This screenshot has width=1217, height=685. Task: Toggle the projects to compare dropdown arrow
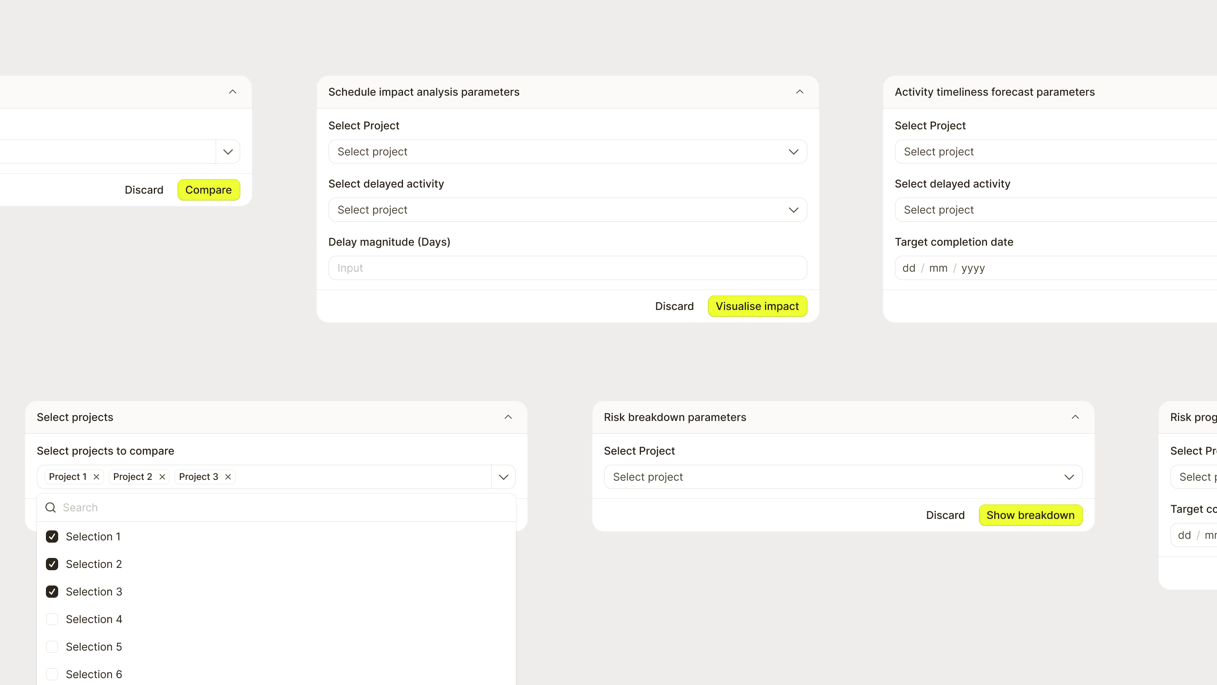(504, 477)
